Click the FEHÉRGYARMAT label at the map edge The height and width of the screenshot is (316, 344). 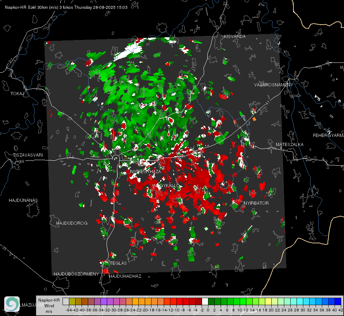tap(328, 136)
